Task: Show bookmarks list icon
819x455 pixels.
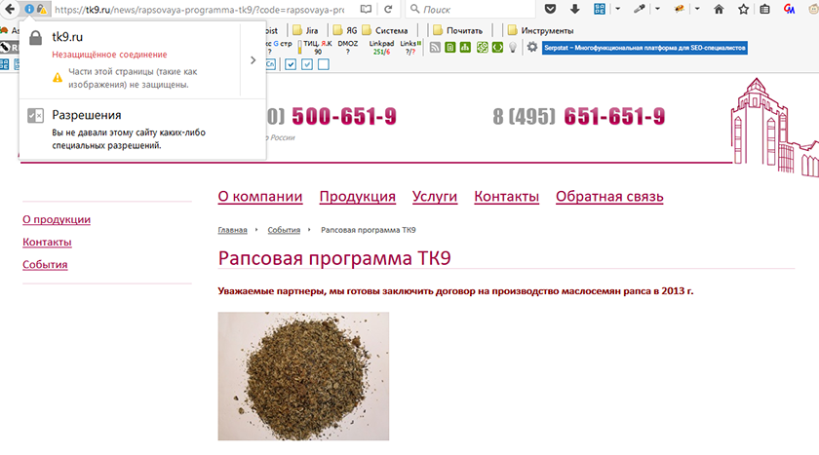Action: pos(764,9)
